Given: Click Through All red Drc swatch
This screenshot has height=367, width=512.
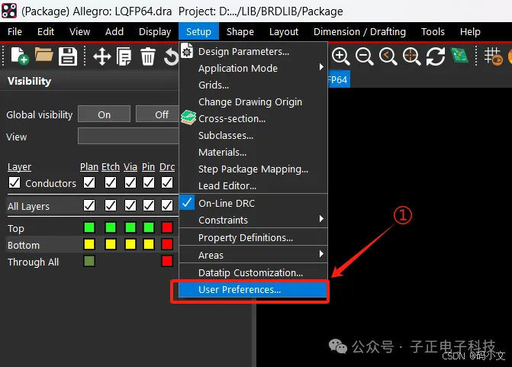Looking at the screenshot, I should (x=167, y=261).
